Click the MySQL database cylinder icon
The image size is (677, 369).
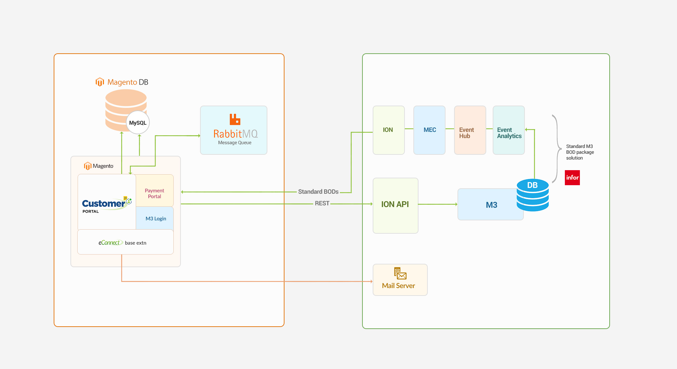138,122
